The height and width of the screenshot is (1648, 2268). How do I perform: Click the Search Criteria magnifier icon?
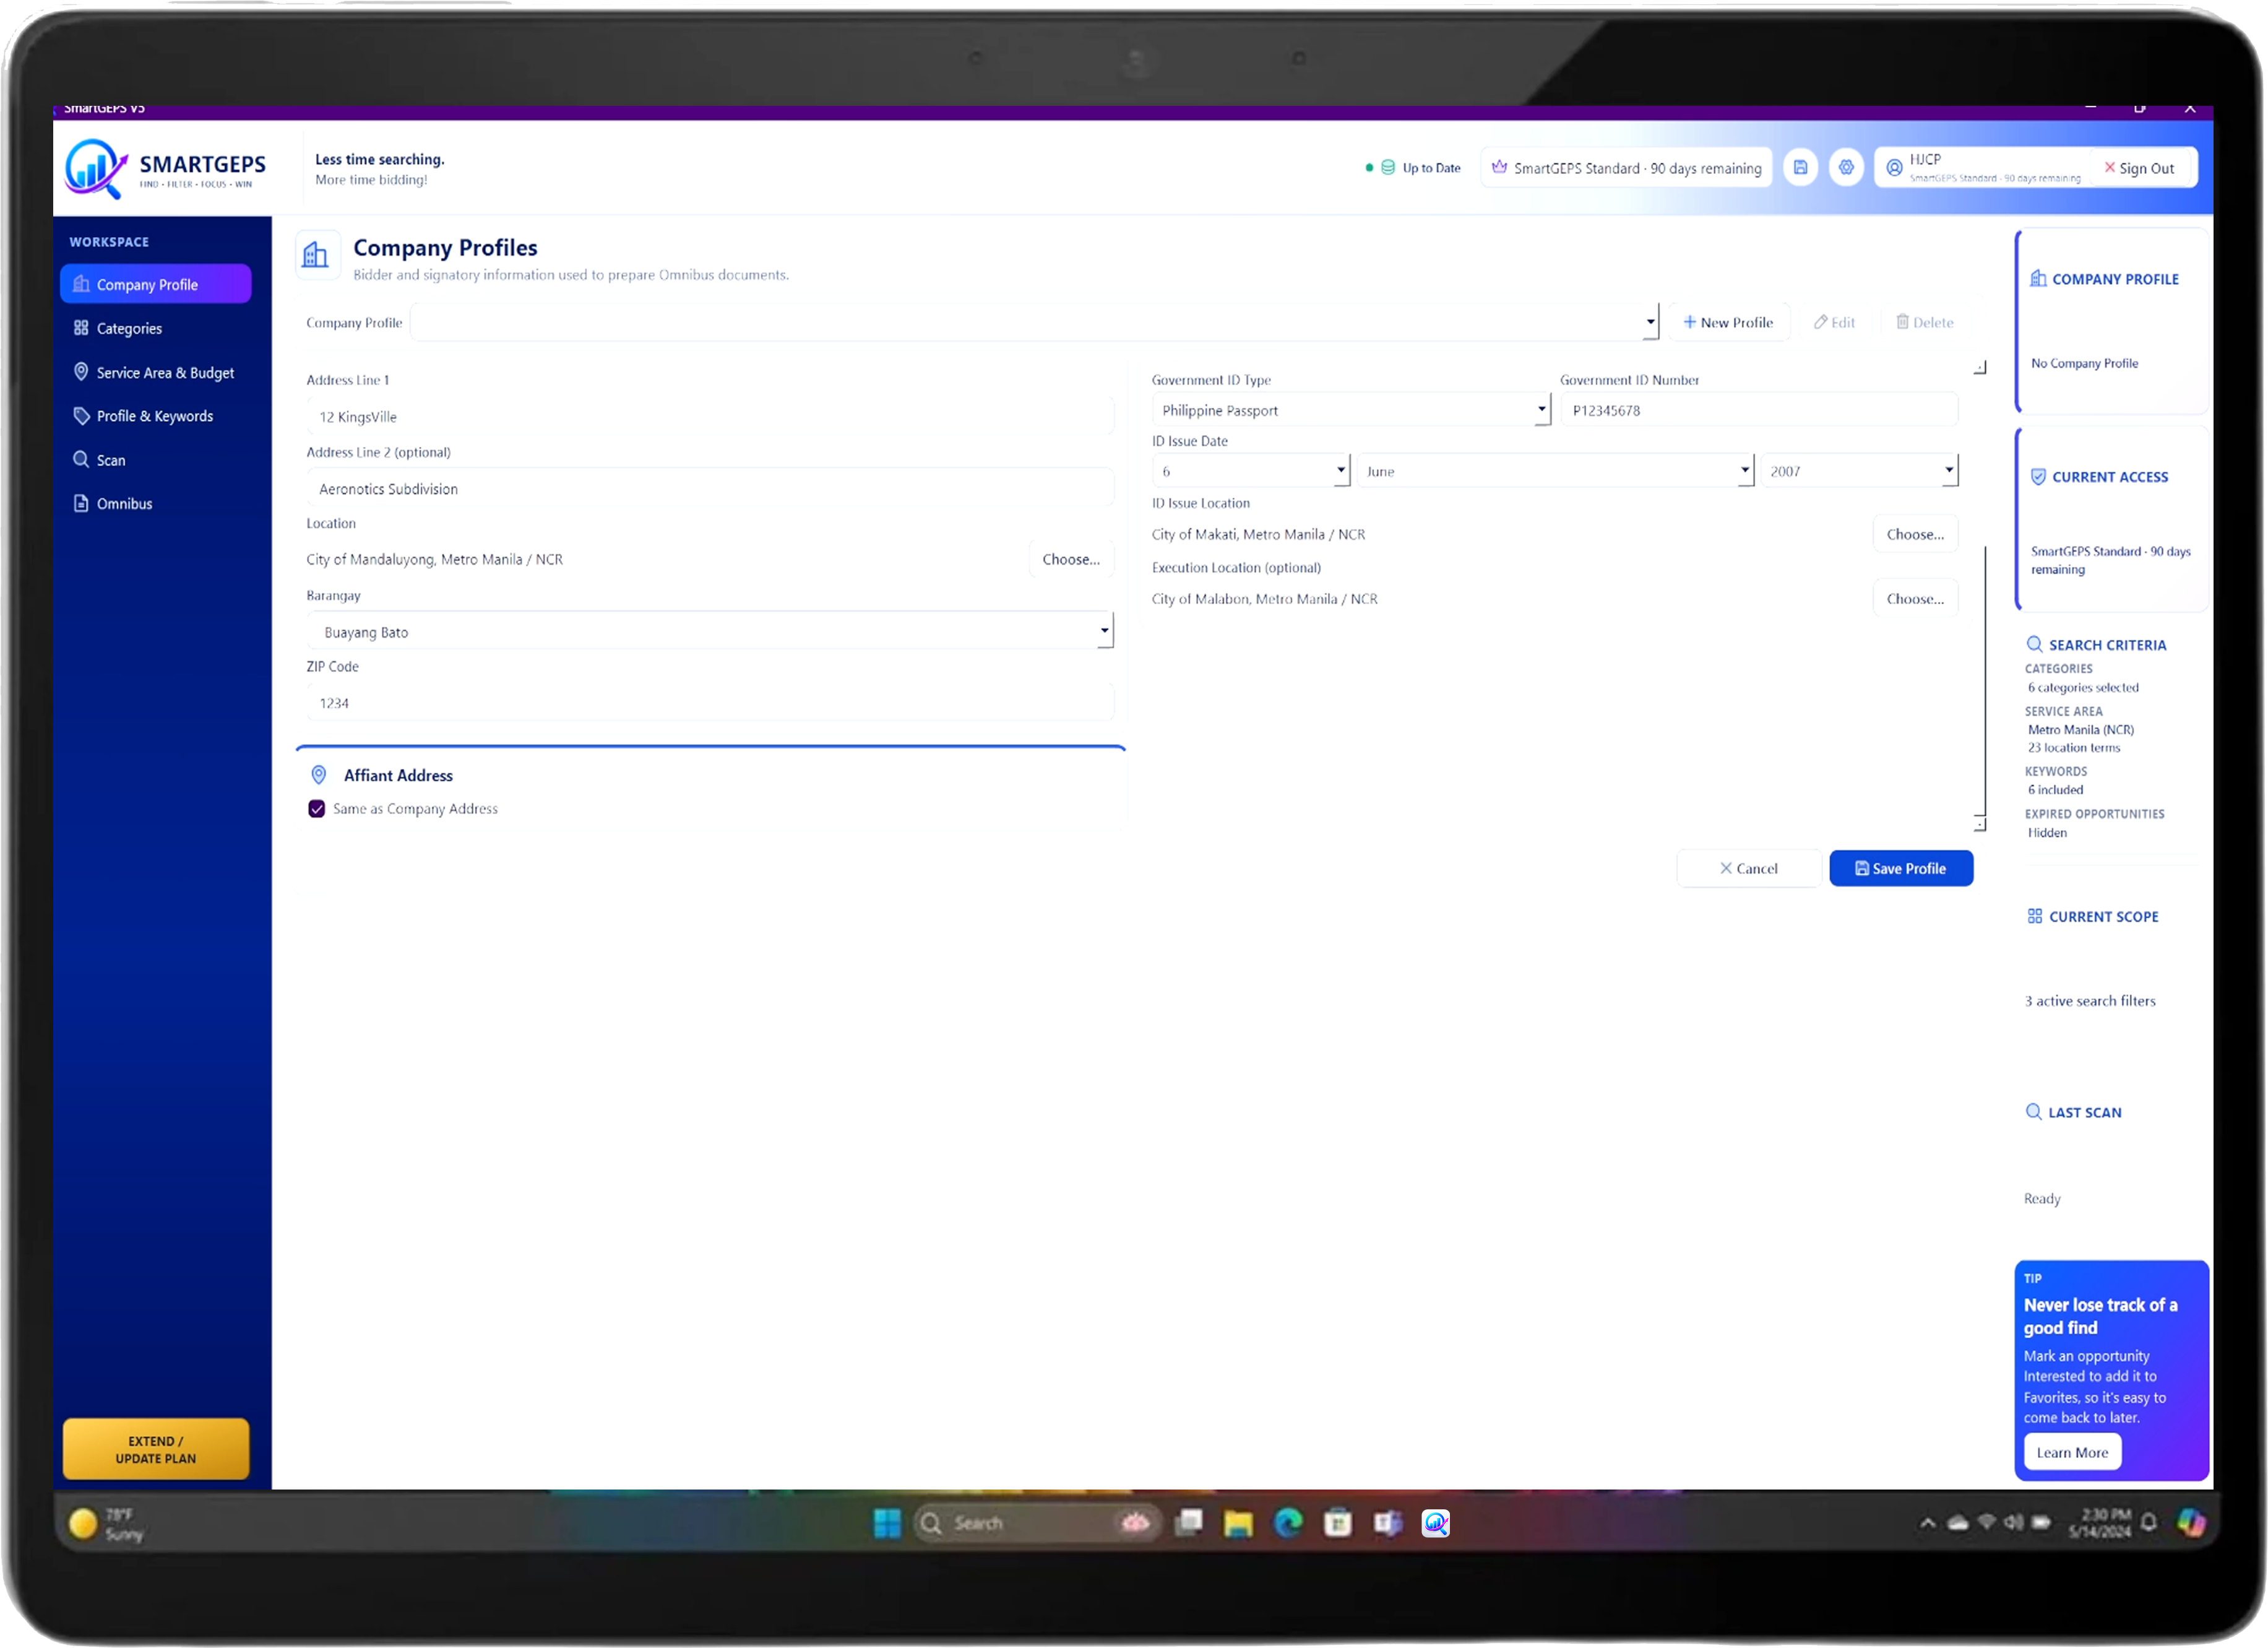(x=2034, y=644)
